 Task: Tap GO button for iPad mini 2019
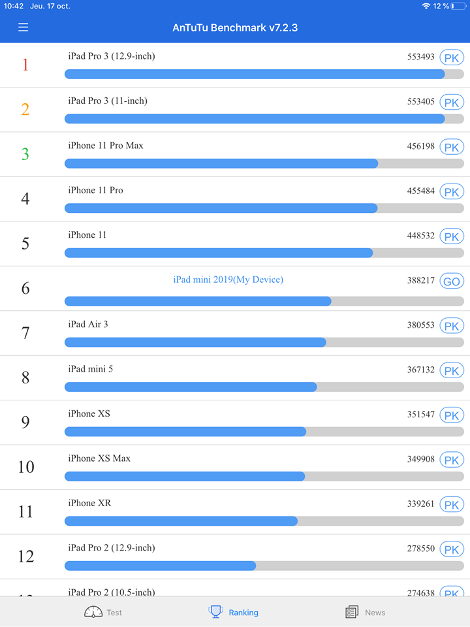tap(451, 281)
